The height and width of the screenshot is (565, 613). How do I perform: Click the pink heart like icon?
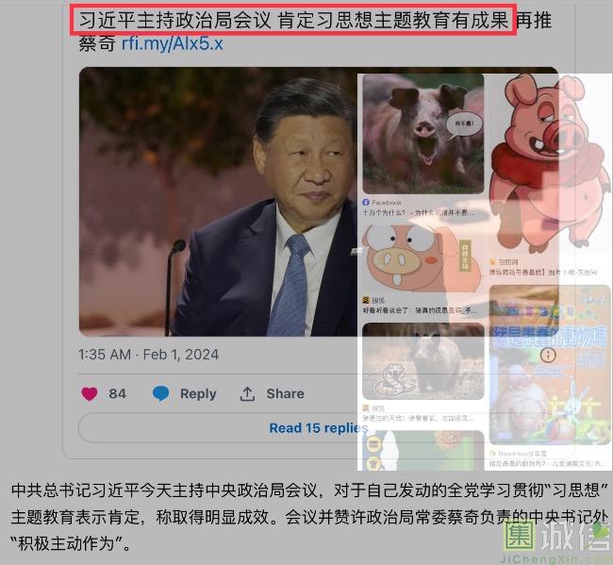coord(90,393)
